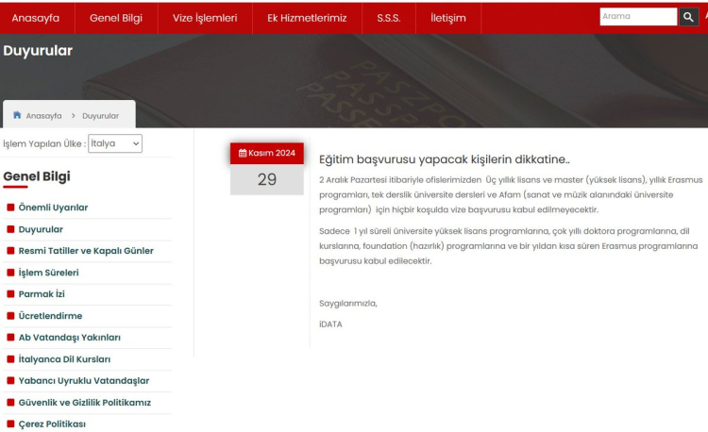Go to Ek Hizmetlerimiz menu

click(307, 18)
